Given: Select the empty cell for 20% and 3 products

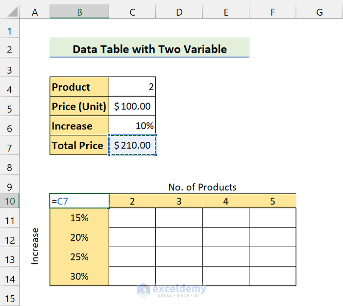Looking at the screenshot, I should tap(179, 237).
